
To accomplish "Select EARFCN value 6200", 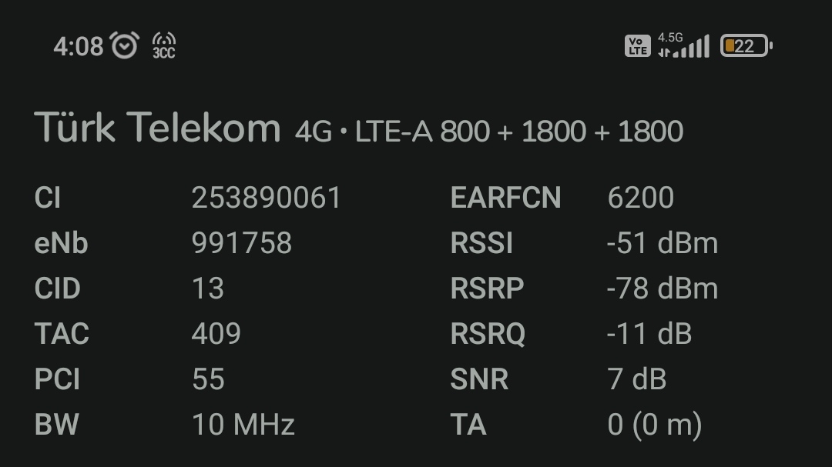I will pyautogui.click(x=640, y=198).
